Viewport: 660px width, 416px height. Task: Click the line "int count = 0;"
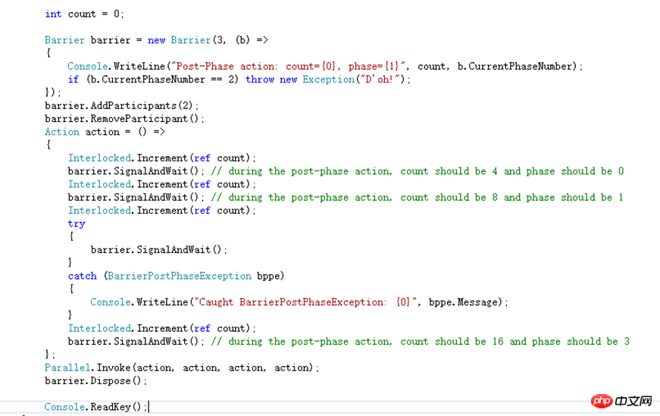pyautogui.click(x=84, y=14)
